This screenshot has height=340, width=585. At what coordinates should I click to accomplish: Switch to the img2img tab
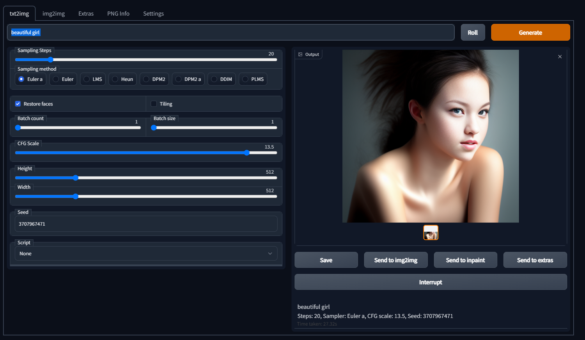click(53, 13)
